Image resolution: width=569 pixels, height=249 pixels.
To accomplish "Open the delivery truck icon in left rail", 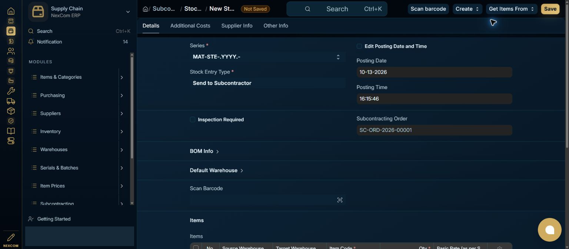I will (x=11, y=101).
